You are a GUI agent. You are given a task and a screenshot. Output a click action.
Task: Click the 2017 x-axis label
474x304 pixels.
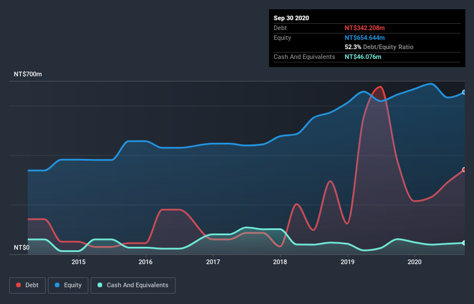coord(213,262)
